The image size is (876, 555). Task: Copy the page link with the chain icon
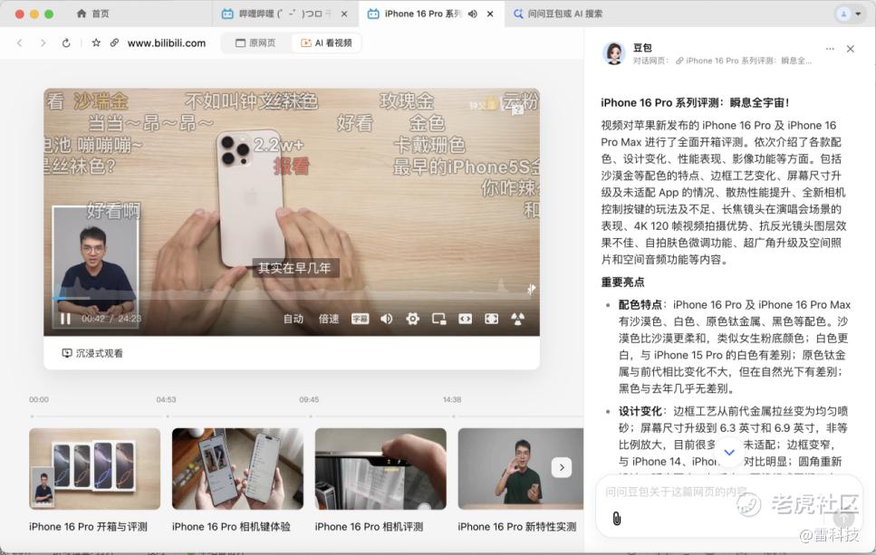click(x=114, y=43)
